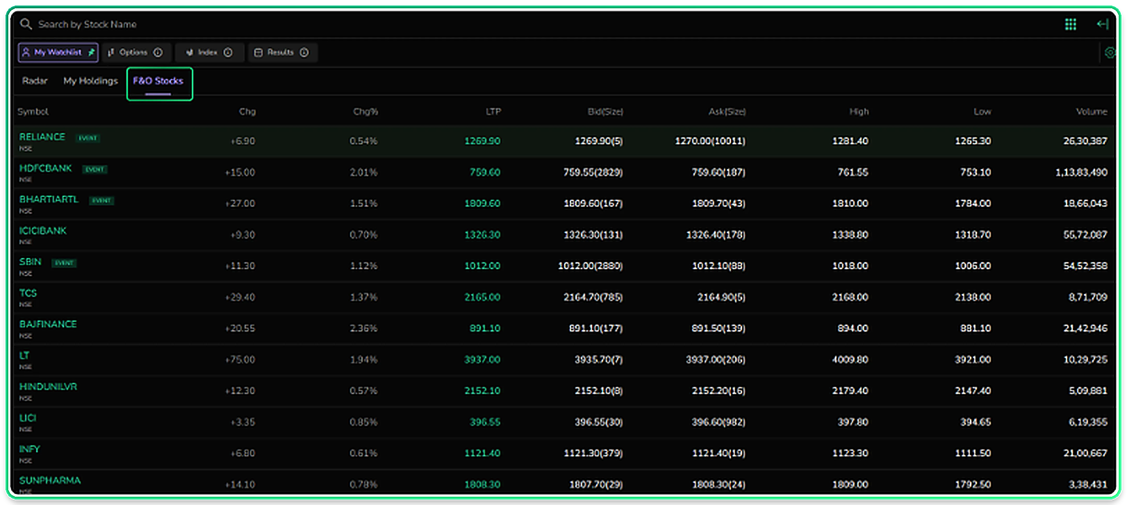This screenshot has width=1127, height=505.
Task: Click LT LTP value 3937.00
Action: [x=482, y=360]
